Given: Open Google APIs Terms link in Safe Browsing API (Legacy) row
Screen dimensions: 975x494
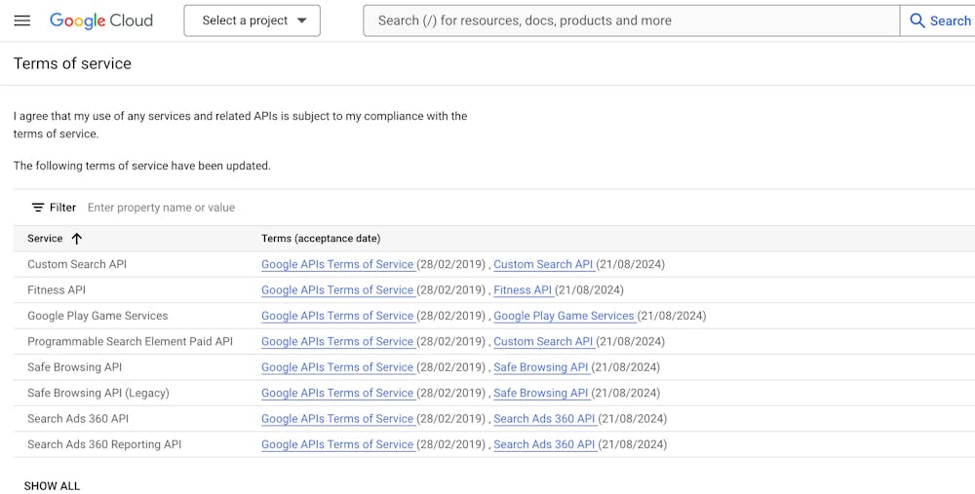Looking at the screenshot, I should point(338,394).
